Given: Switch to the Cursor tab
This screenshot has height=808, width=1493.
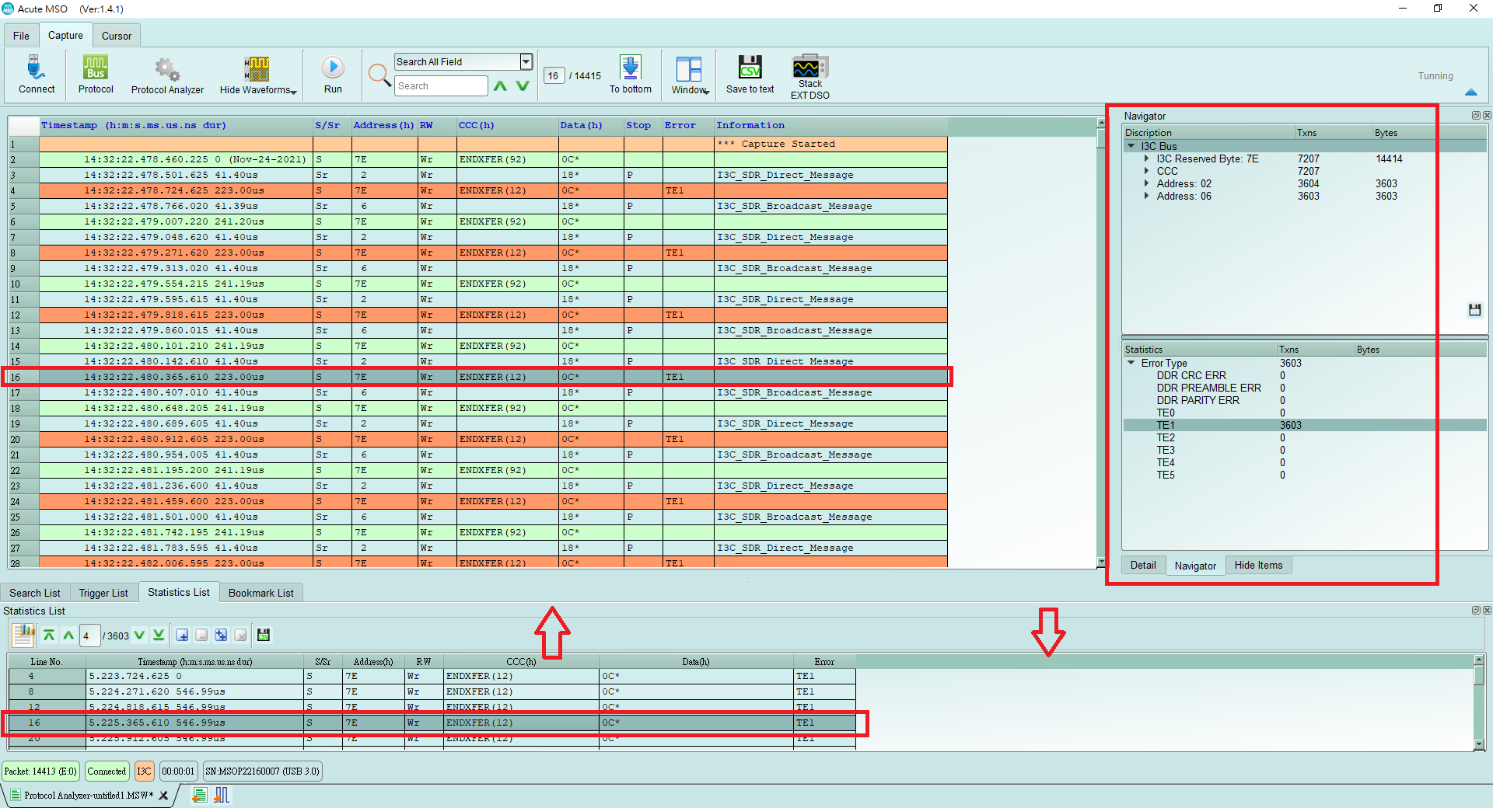Looking at the screenshot, I should pos(117,36).
